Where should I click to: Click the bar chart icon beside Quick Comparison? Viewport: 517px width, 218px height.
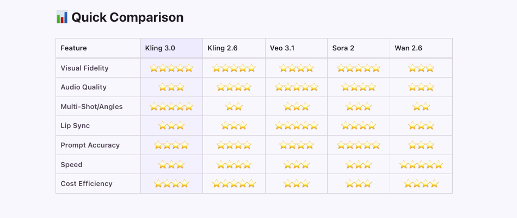coord(61,17)
